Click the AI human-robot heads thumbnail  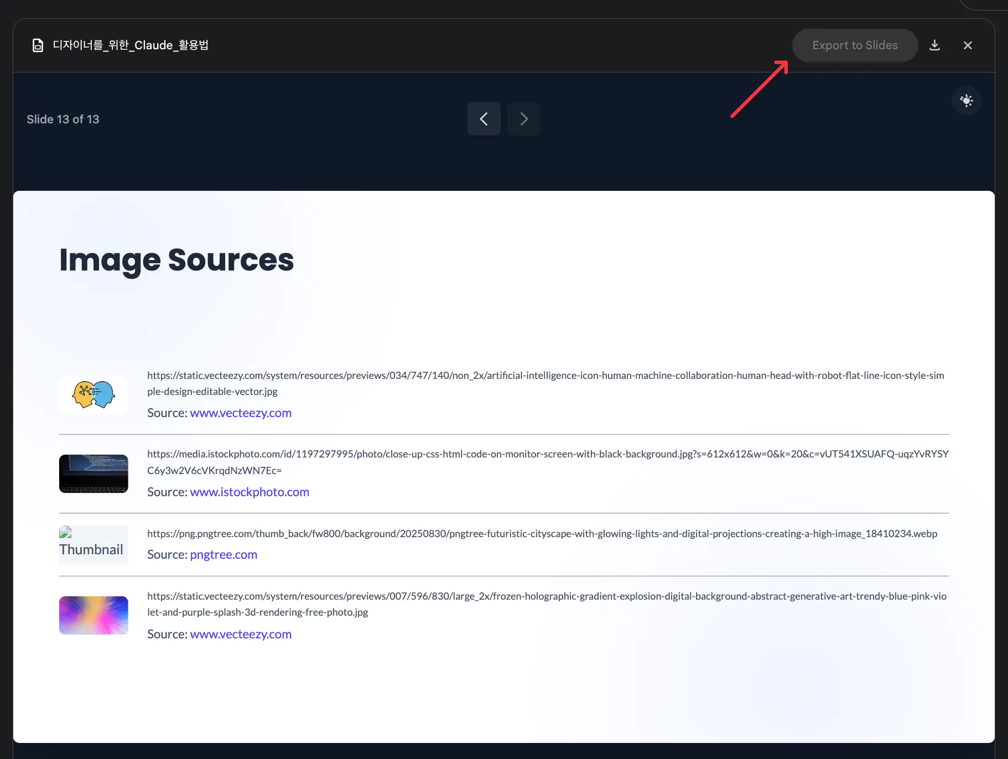tap(93, 394)
